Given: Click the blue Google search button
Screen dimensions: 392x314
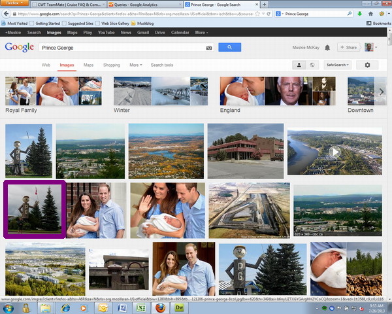Looking at the screenshot, I should click(229, 47).
